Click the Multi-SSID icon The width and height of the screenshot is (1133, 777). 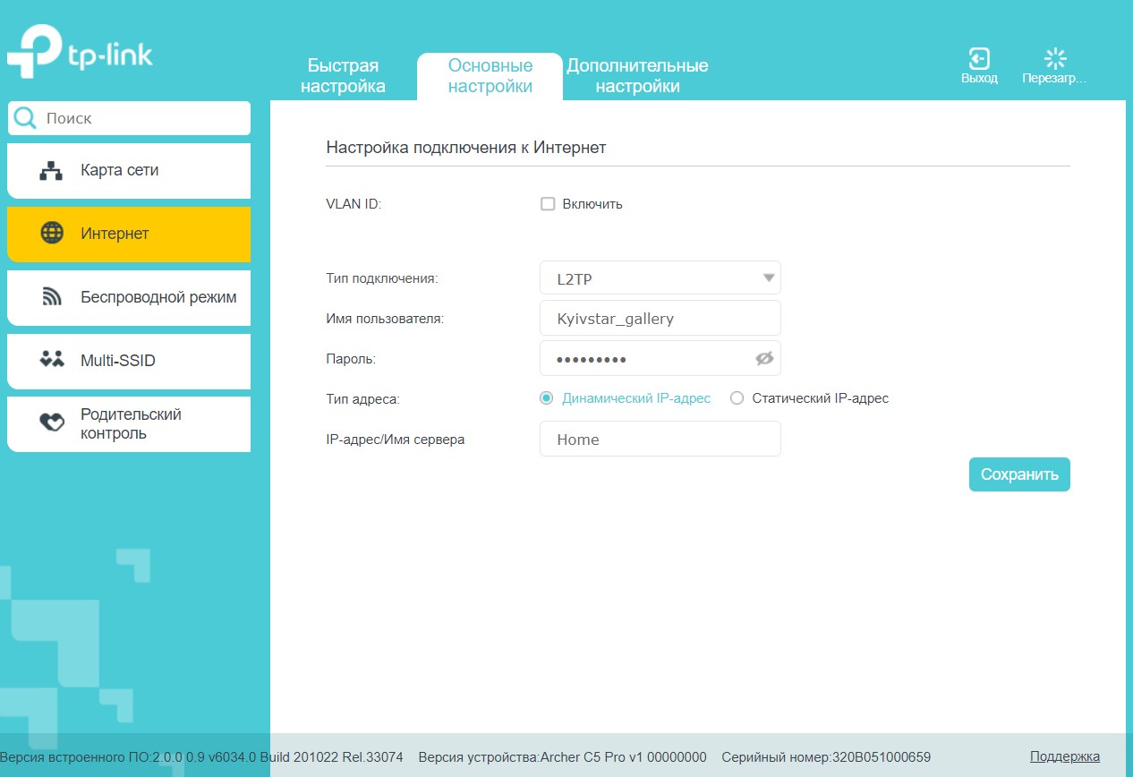tap(52, 360)
